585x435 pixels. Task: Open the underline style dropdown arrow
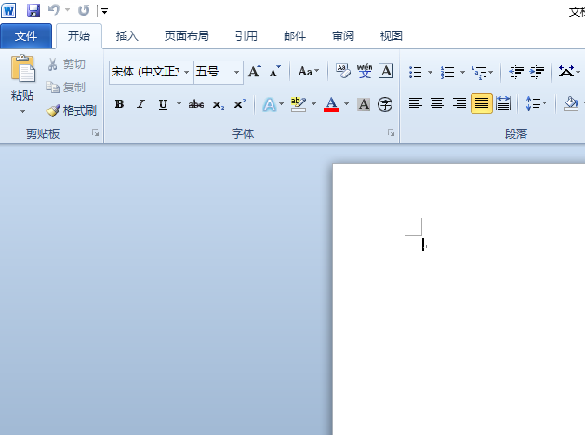(179, 104)
